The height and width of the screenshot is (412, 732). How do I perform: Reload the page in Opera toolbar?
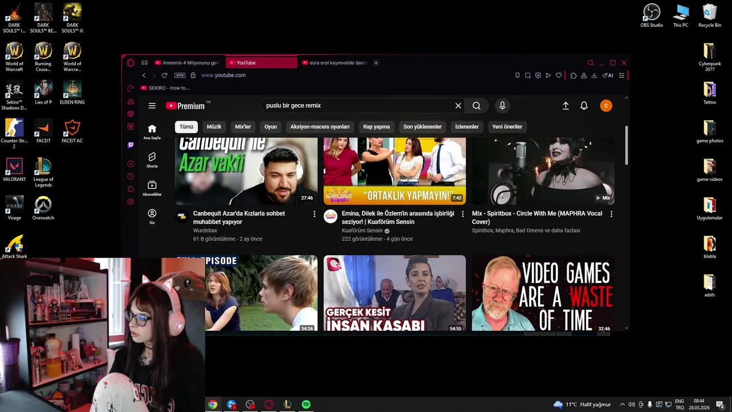click(165, 76)
